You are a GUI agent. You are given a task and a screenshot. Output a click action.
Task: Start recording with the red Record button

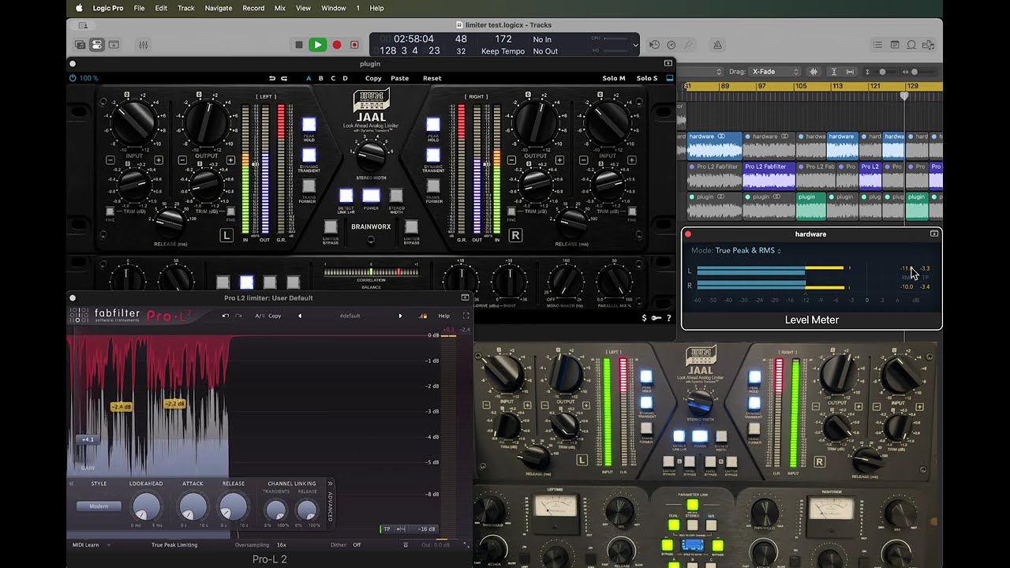click(x=336, y=45)
